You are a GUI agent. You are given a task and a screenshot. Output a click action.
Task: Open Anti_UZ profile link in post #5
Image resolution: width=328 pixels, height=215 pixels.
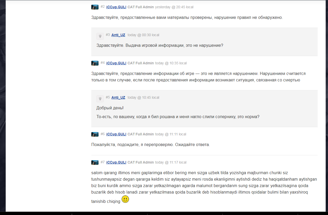[x=118, y=97]
